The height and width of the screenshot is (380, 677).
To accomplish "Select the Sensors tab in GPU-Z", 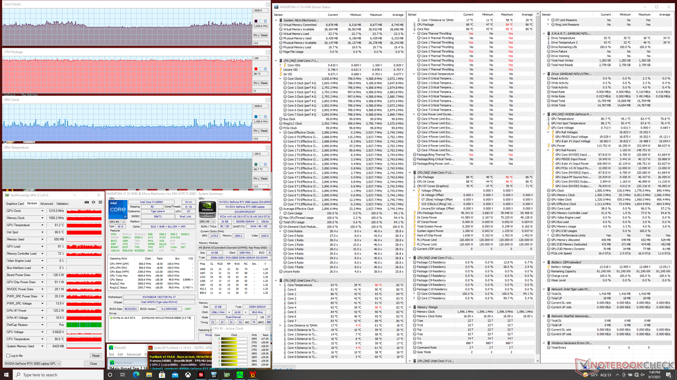I will pos(32,203).
